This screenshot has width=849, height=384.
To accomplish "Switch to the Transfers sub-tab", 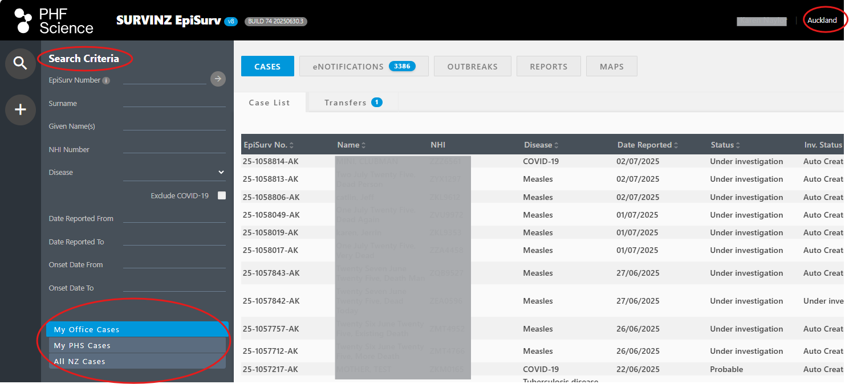I will point(352,103).
